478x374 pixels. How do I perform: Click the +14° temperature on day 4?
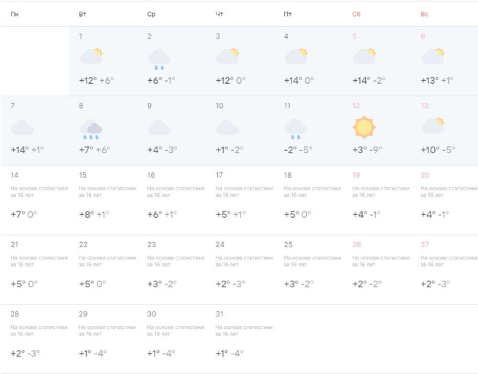[293, 80]
